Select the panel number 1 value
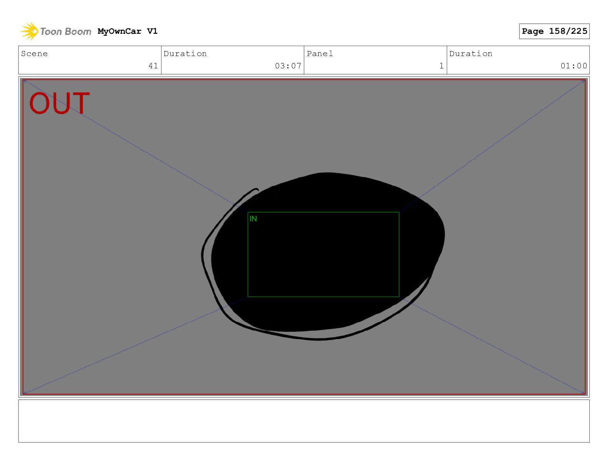This screenshot has height=470, width=609. tap(441, 66)
